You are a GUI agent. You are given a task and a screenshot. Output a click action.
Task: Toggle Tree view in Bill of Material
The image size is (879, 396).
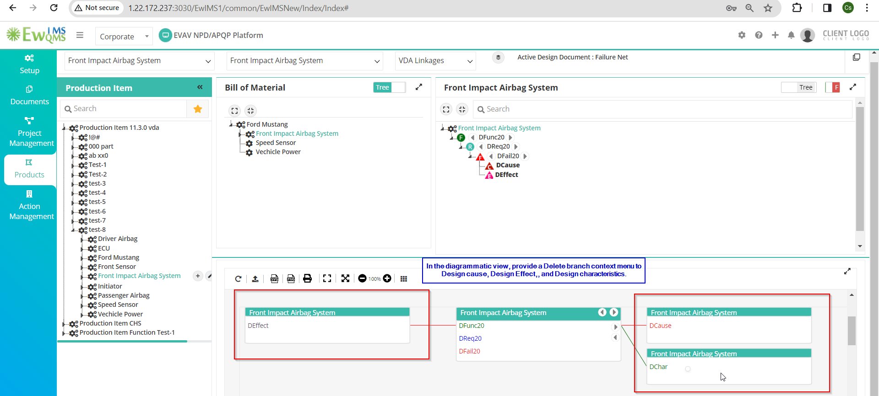tap(390, 87)
